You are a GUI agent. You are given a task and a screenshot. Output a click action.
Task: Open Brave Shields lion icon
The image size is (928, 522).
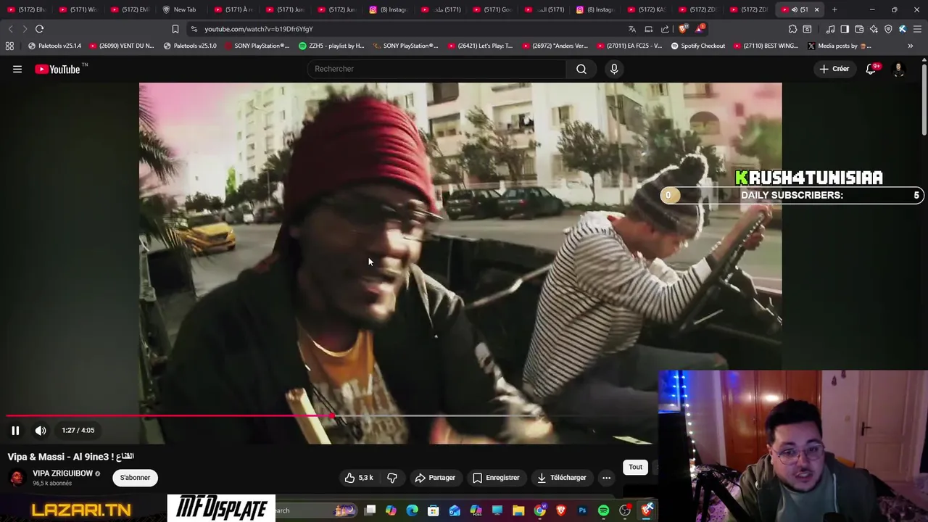pyautogui.click(x=683, y=29)
